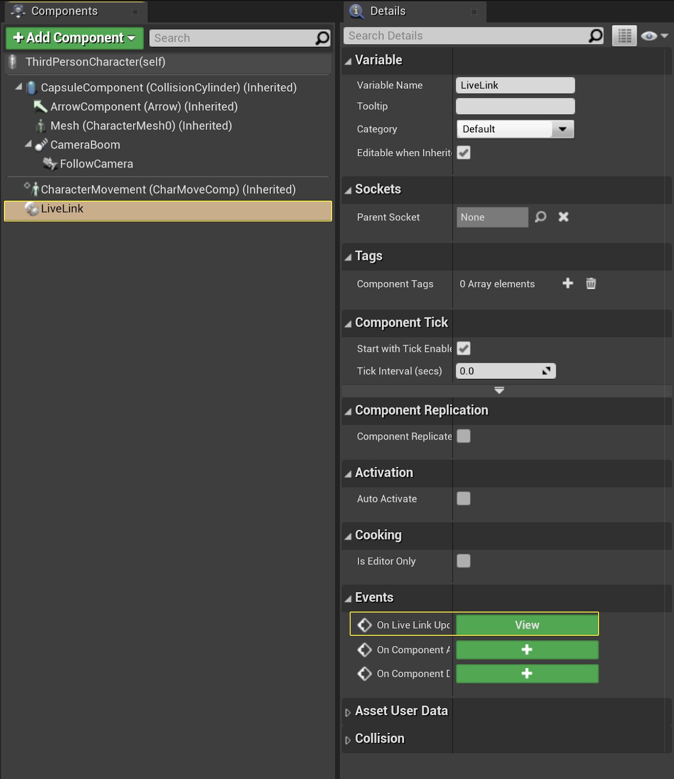Click the Tick Interval value field
The image size is (674, 779).
coord(498,371)
